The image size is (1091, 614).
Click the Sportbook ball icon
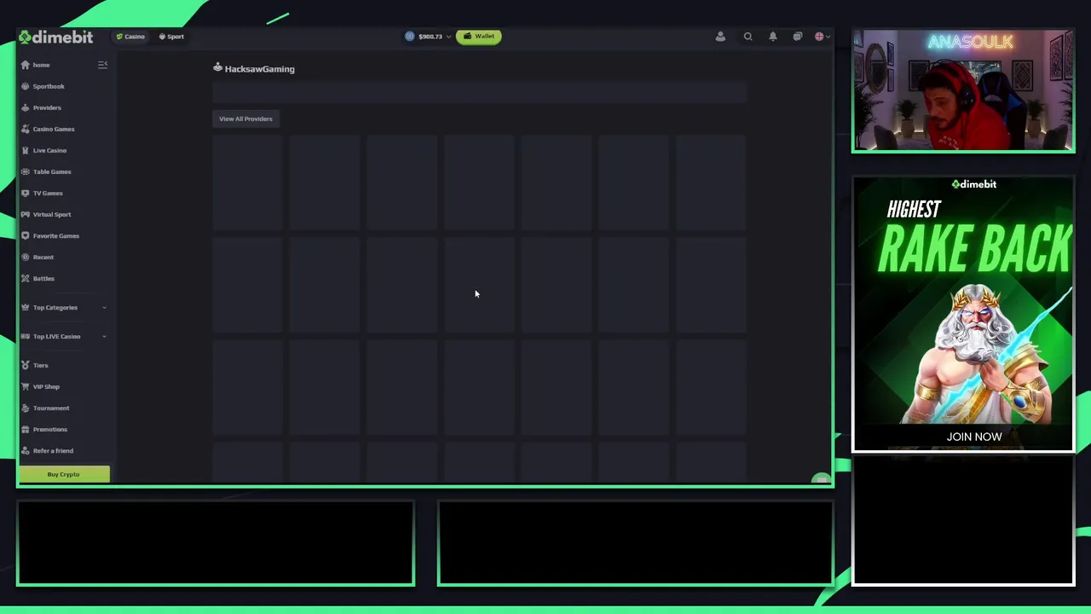tap(25, 86)
